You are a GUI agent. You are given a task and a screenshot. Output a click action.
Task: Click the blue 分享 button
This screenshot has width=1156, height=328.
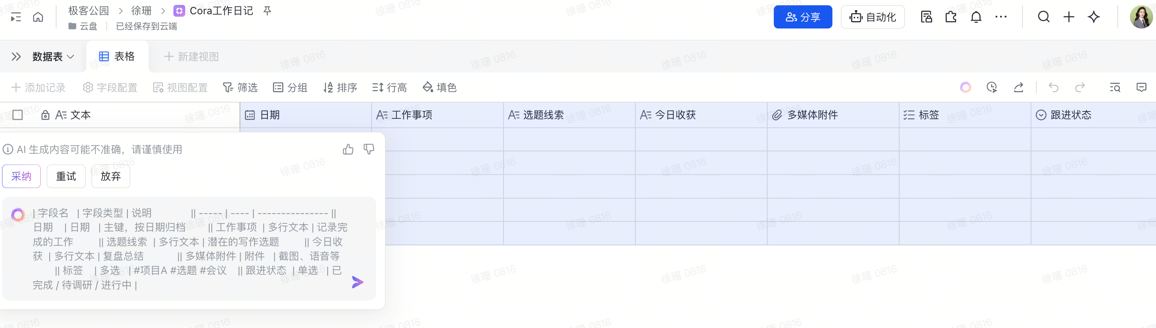pos(802,17)
